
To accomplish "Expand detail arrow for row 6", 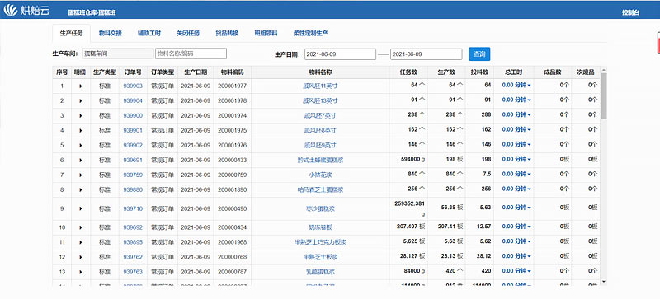I will tap(80, 160).
